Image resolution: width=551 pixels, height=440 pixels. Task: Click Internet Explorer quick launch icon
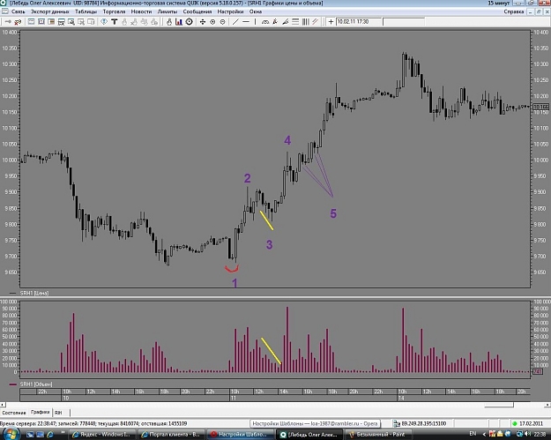click(50, 435)
